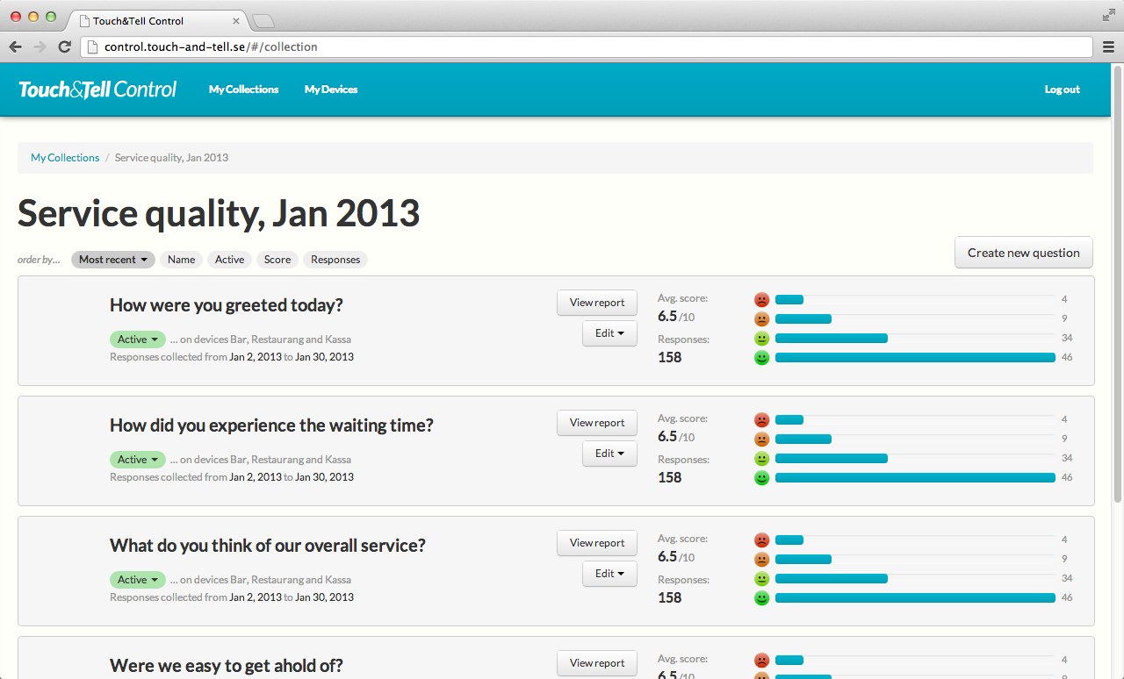Click orange face in overall service question
The width and height of the screenshot is (1124, 679).
click(x=761, y=559)
